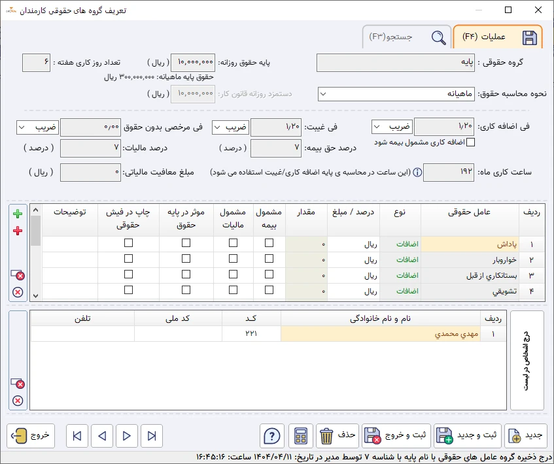Click the circled X cancel icon in lower panel
Image resolution: width=554 pixels, height=464 pixels.
coord(16,401)
